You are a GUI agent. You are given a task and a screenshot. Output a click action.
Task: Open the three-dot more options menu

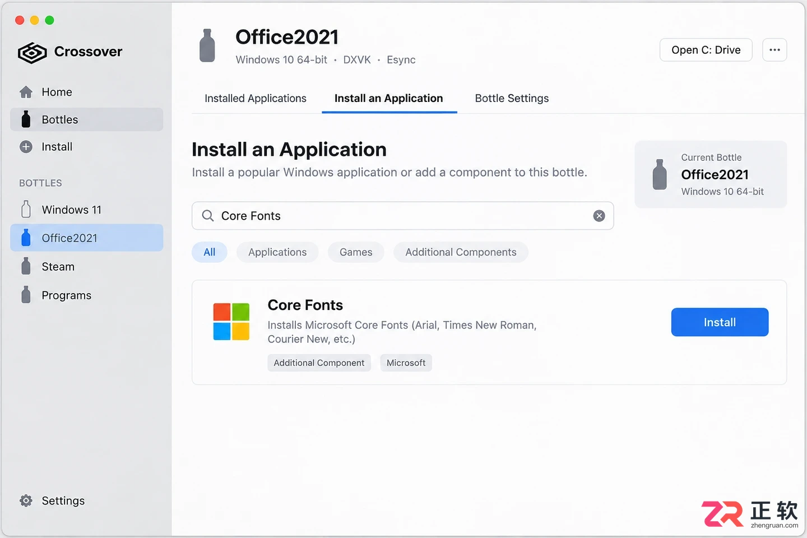(x=774, y=50)
